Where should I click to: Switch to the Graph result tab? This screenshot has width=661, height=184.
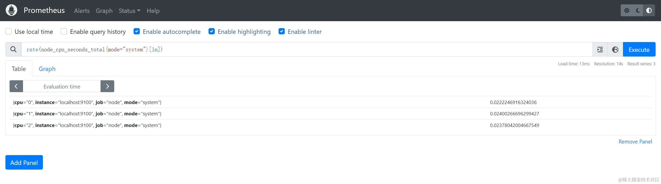(47, 69)
